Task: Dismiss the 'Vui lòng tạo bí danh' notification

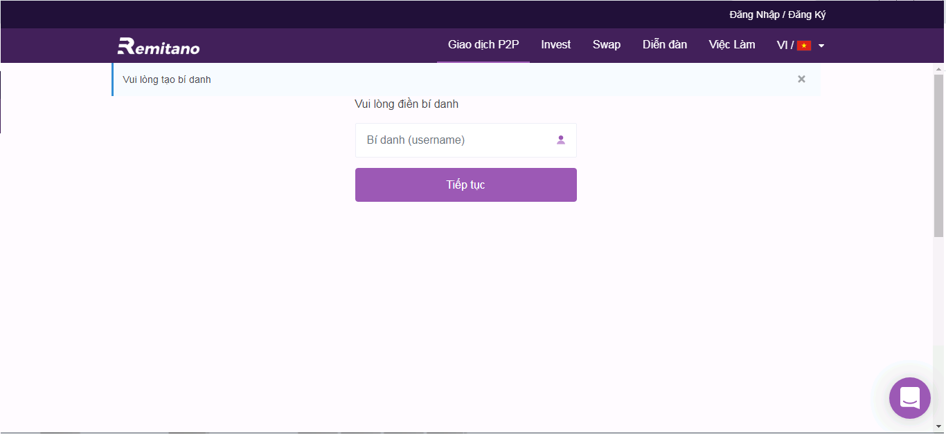Action: pyautogui.click(x=801, y=79)
